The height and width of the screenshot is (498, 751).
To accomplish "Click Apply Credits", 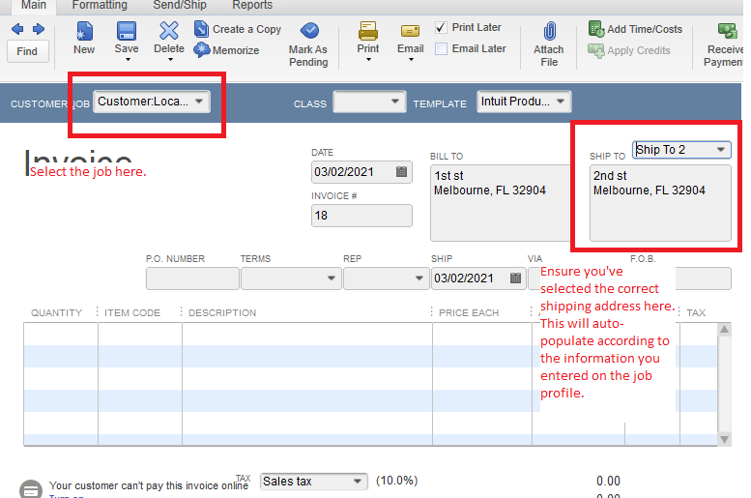I will pyautogui.click(x=629, y=50).
